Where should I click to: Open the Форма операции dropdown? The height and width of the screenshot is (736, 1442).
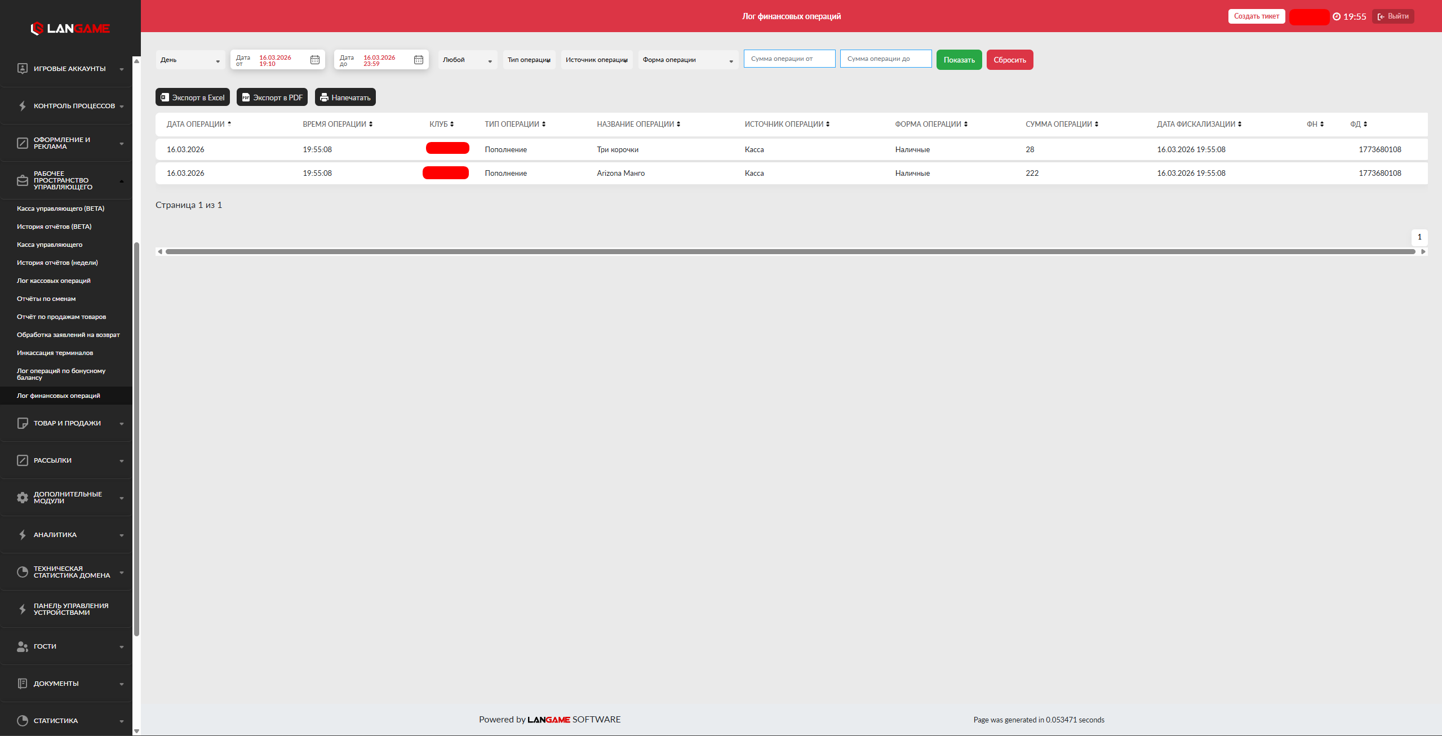click(687, 60)
